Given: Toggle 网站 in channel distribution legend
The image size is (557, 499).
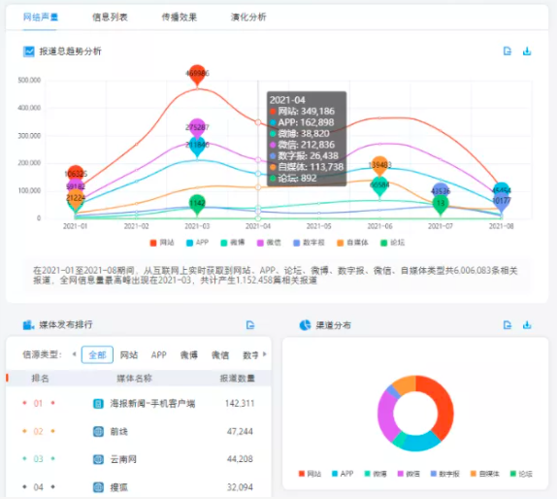Looking at the screenshot, I should pyautogui.click(x=310, y=474).
